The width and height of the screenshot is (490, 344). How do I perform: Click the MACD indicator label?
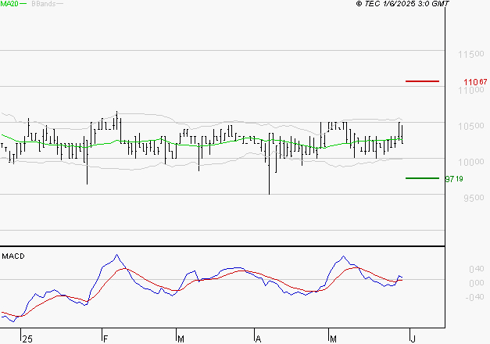coord(13,256)
